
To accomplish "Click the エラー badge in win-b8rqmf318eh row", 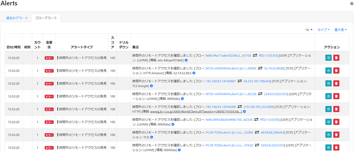I will click(49, 58).
